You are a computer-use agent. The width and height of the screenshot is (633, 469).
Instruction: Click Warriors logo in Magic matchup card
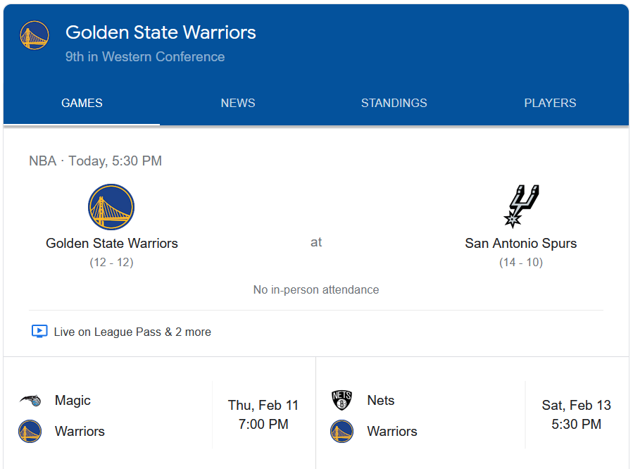coord(30,431)
